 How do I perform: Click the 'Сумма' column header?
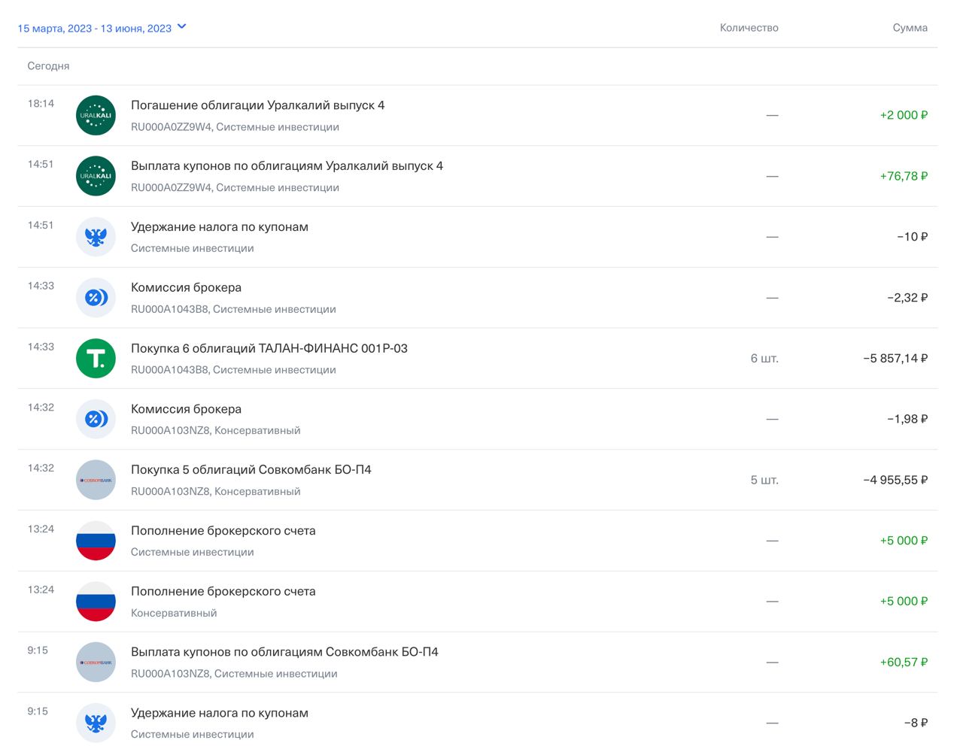click(910, 28)
